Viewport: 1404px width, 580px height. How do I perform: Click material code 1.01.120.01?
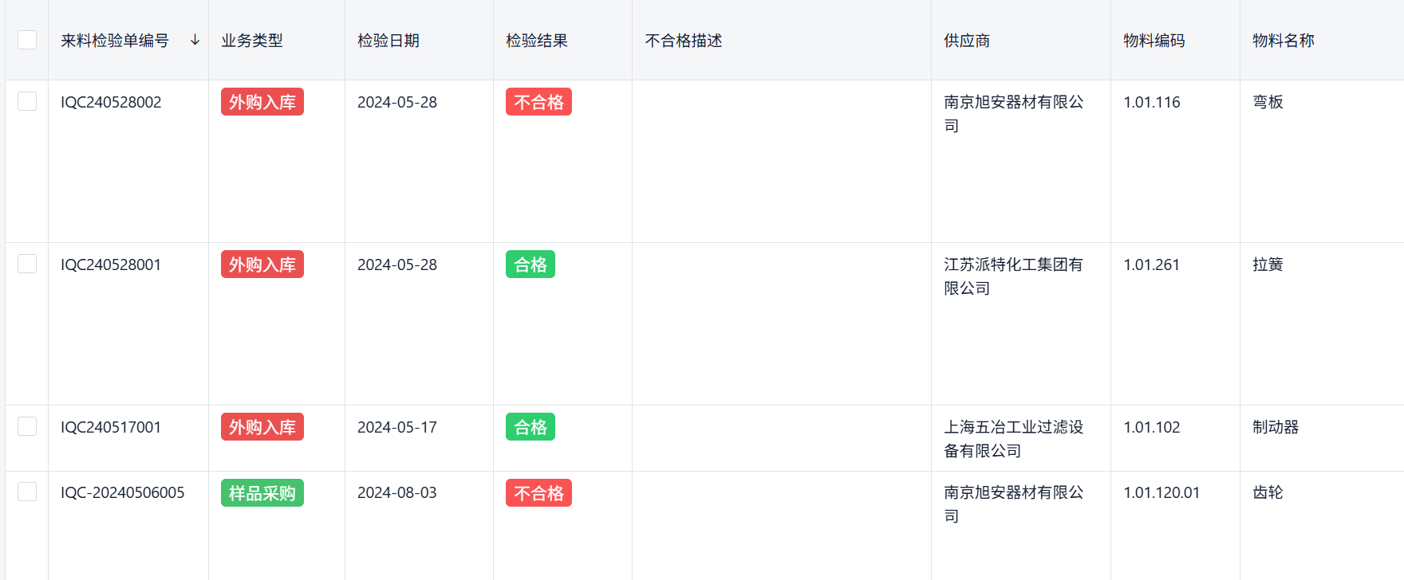tap(1161, 492)
